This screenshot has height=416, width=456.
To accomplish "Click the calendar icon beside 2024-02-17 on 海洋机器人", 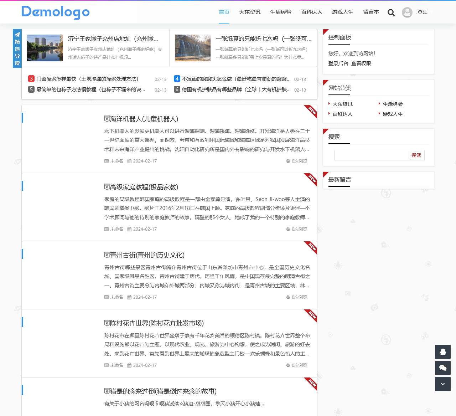I will [130, 161].
